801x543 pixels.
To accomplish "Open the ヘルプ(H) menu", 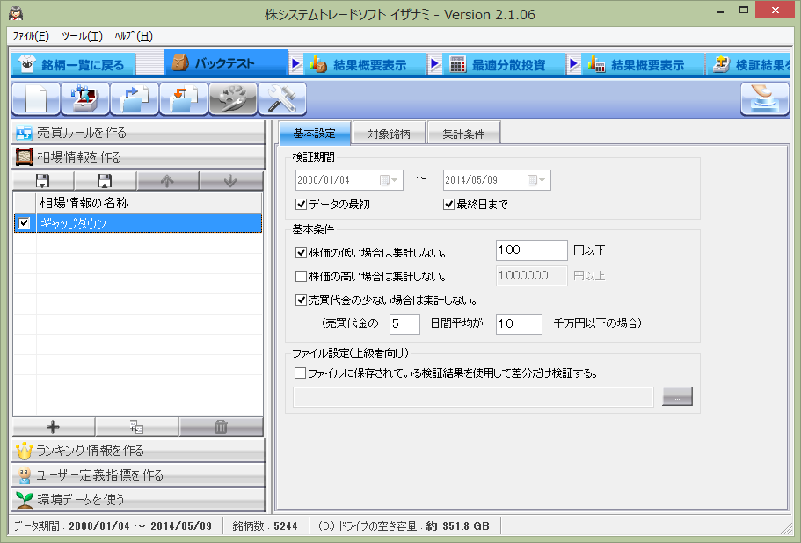I will point(134,36).
